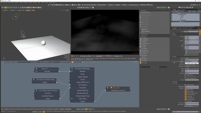Click the Octane RGB Image Output port
Screen dimensions: 201x113
pyautogui.click(x=95, y=101)
